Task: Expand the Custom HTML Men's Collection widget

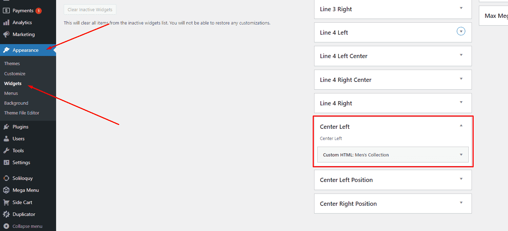Action: point(461,155)
